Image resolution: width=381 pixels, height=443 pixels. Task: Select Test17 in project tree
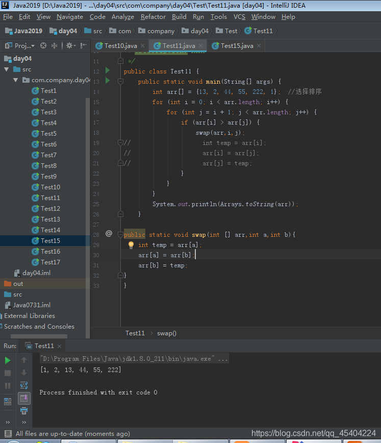click(46, 262)
